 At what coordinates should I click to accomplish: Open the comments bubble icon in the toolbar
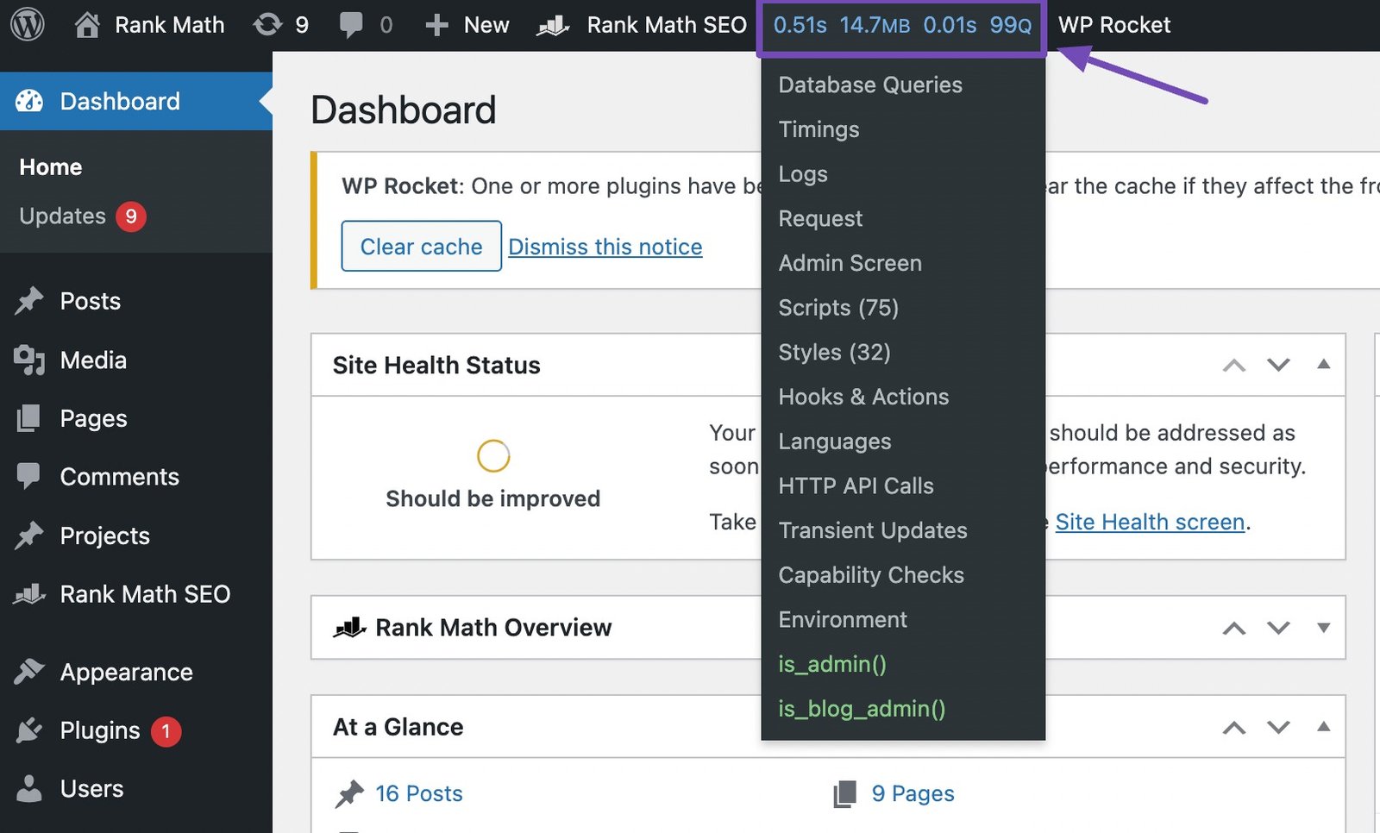pos(354,24)
